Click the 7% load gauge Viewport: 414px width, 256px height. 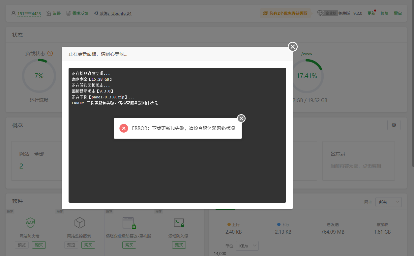(x=39, y=76)
